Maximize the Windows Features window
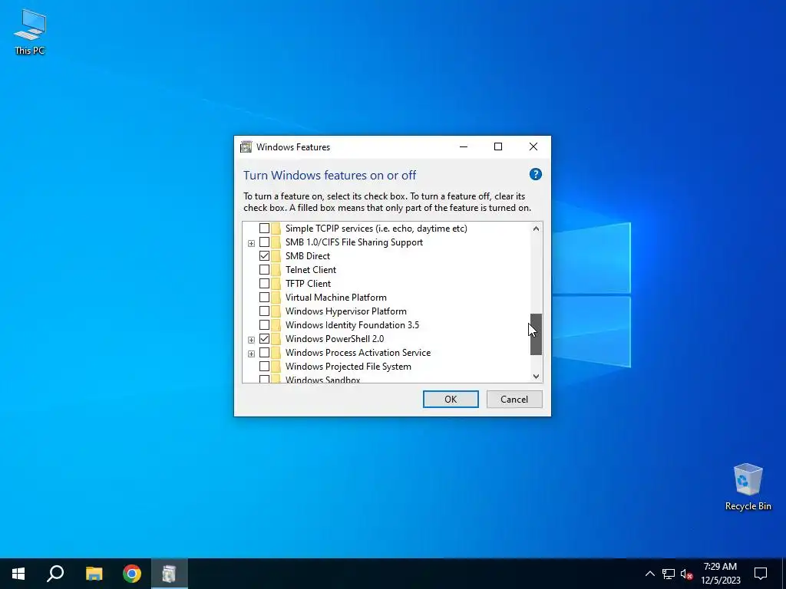This screenshot has height=589, width=786. pos(498,146)
